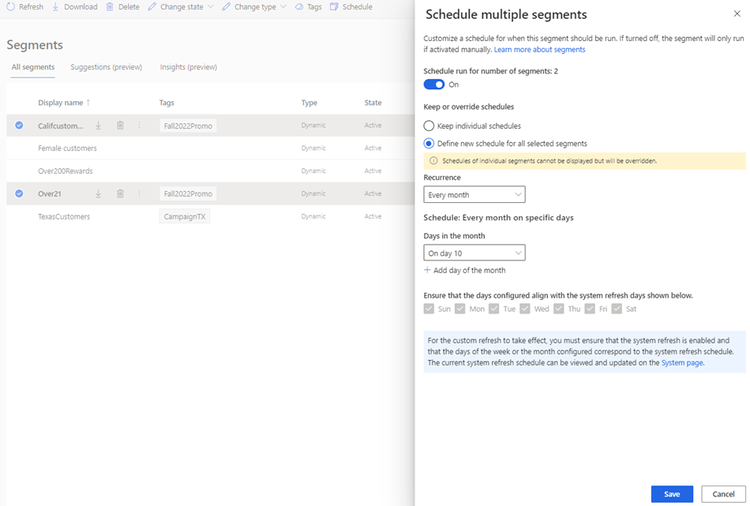
Task: Toggle the Sat checkbox
Action: coord(617,309)
